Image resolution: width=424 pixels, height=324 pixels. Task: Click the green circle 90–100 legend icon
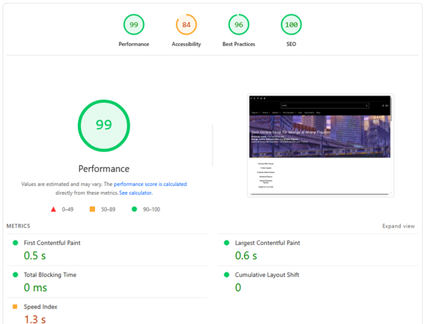(x=134, y=209)
